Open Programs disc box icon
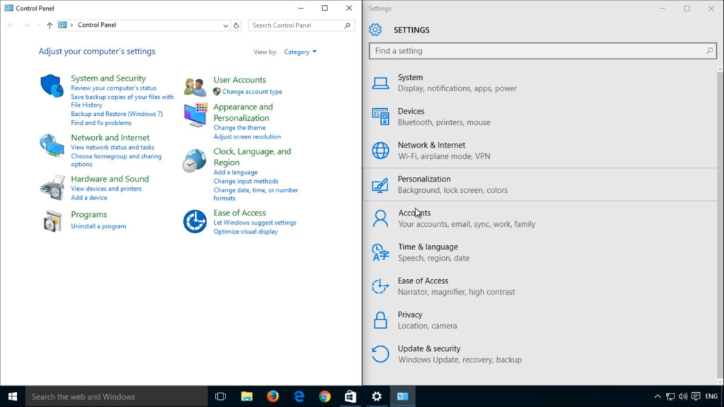724x407 pixels. [52, 221]
